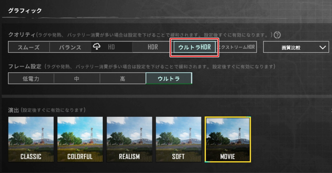Select スムーズ graphics quality
Image resolution: width=332 pixels, height=173 pixels.
pos(29,47)
